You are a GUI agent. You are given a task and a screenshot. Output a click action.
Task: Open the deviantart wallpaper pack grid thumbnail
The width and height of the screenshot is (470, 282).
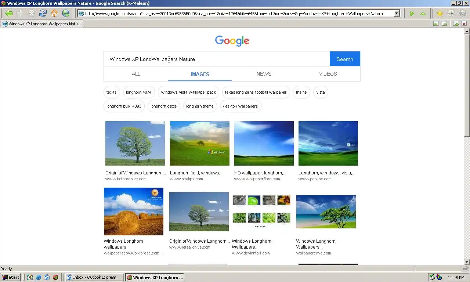261,211
